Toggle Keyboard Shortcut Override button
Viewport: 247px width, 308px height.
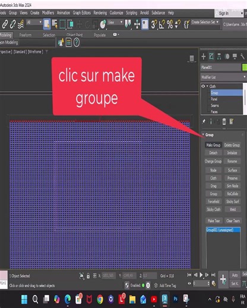click(x=145, y=24)
